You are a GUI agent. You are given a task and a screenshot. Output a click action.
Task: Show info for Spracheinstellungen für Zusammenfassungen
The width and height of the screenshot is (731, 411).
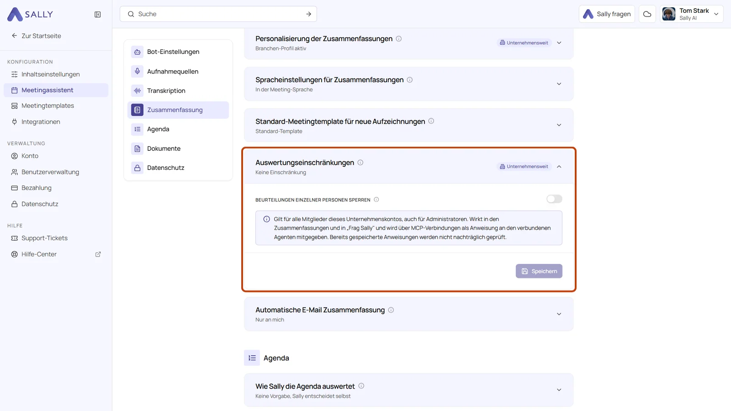point(409,80)
